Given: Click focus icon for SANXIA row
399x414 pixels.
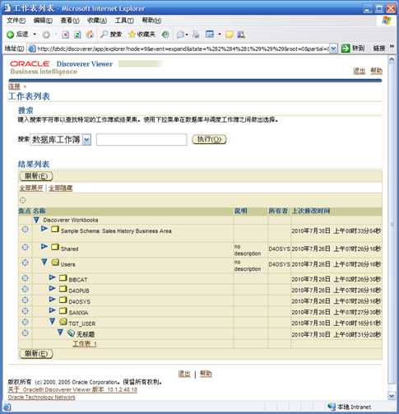Looking at the screenshot, I should tap(25, 311).
